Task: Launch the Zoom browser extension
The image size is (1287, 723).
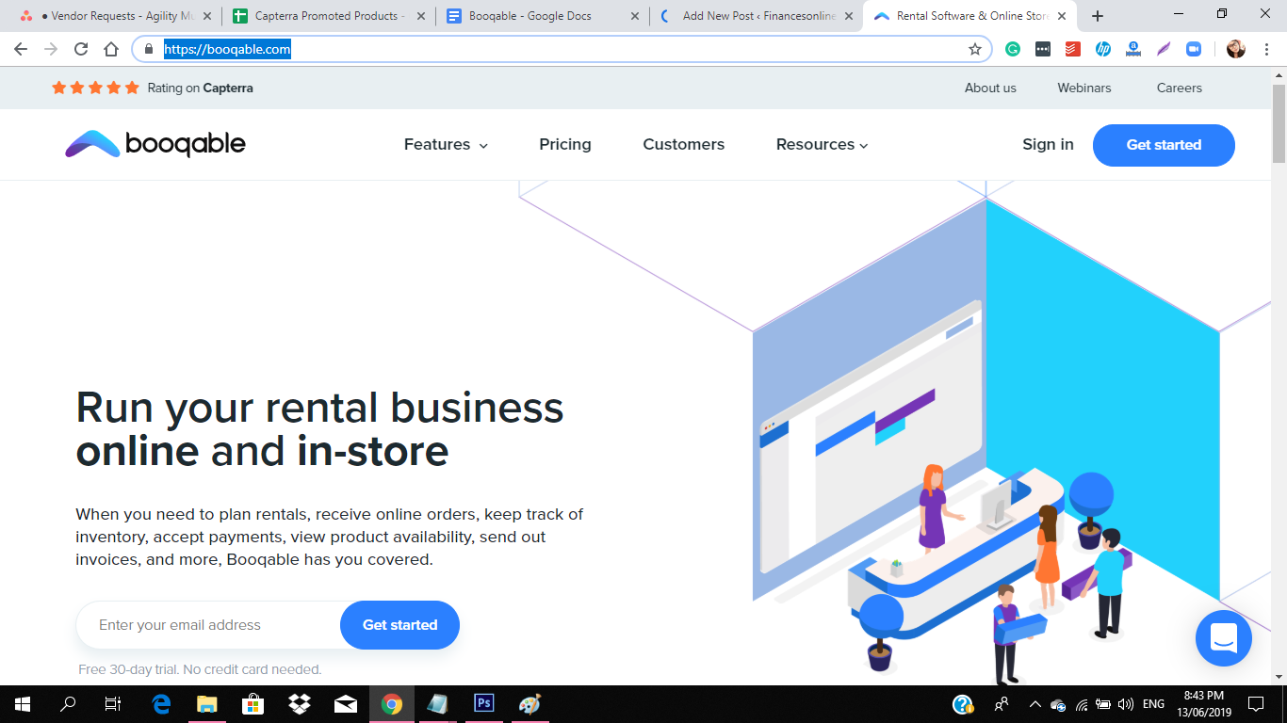Action: click(1194, 49)
